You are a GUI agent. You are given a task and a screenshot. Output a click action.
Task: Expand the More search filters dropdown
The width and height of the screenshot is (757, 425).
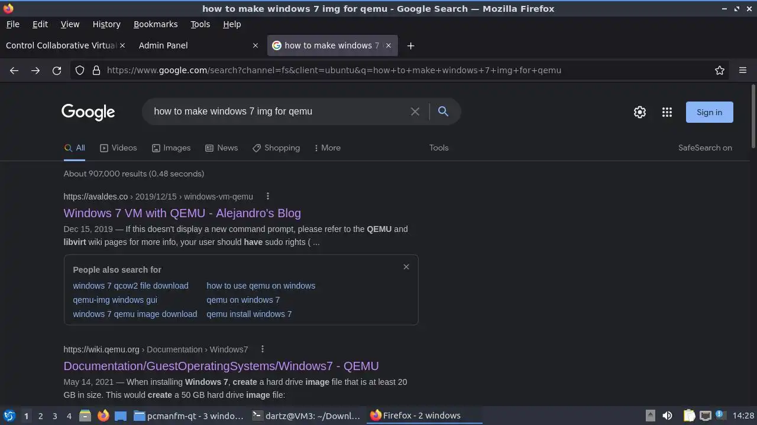tap(328, 148)
